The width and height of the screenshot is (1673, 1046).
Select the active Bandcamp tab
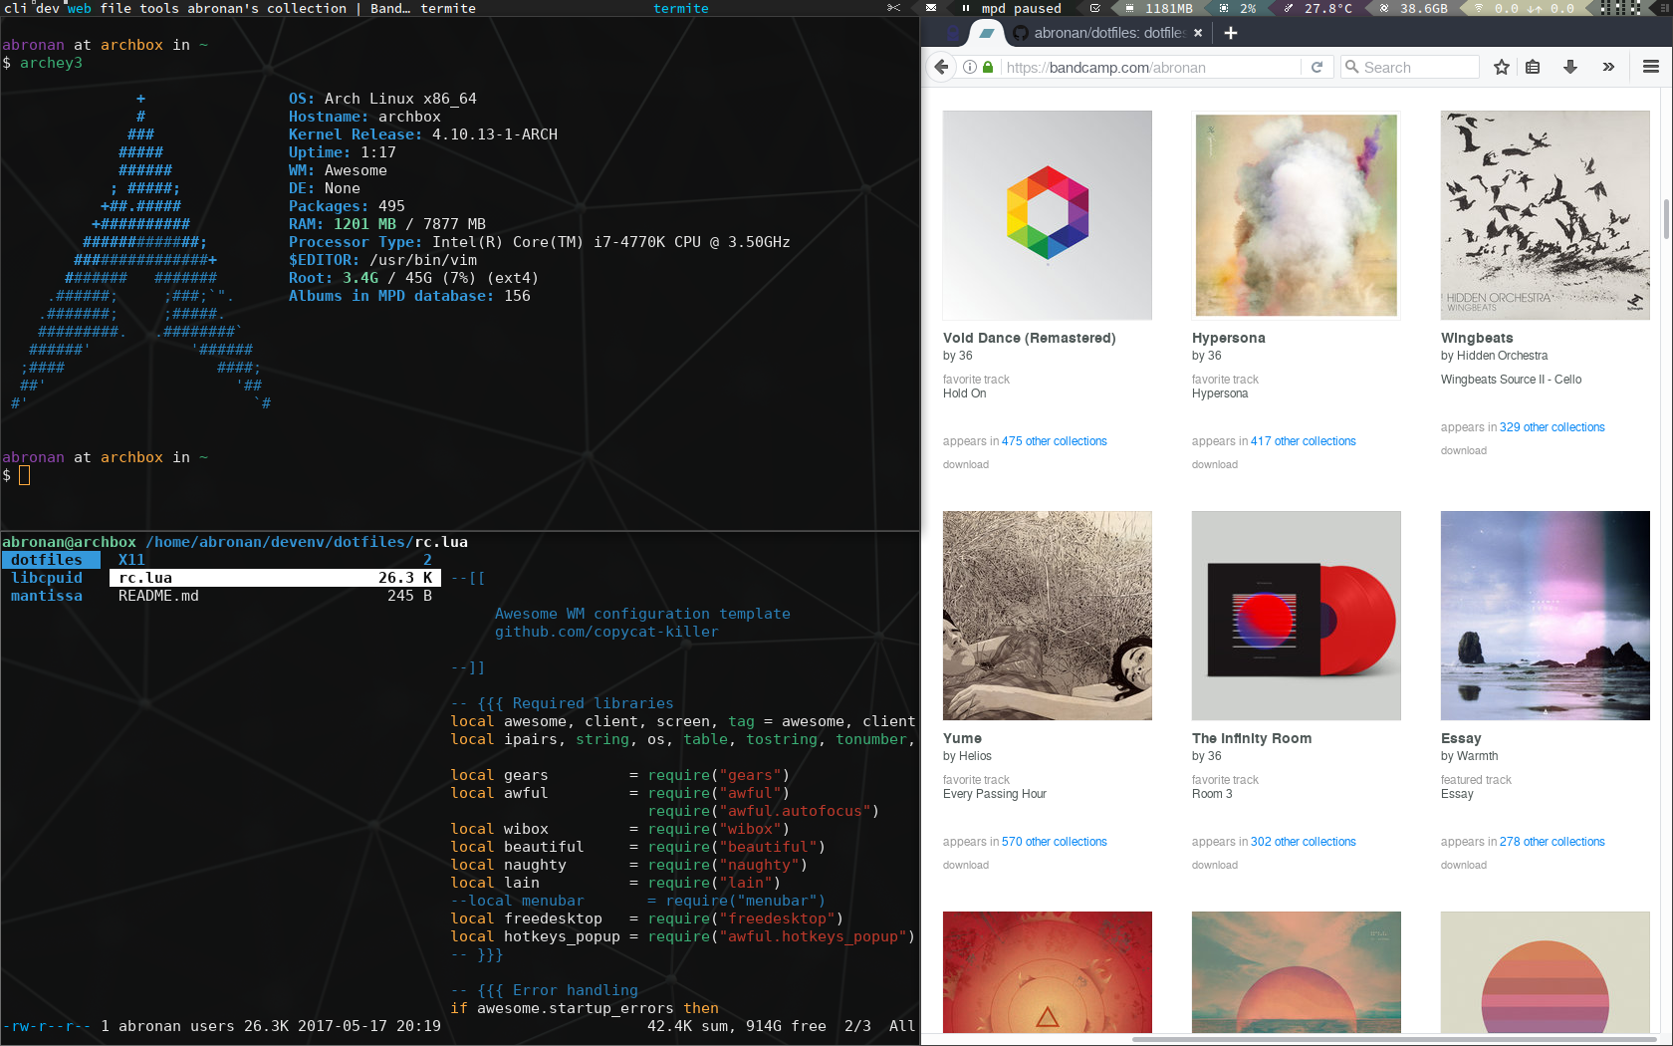(987, 33)
